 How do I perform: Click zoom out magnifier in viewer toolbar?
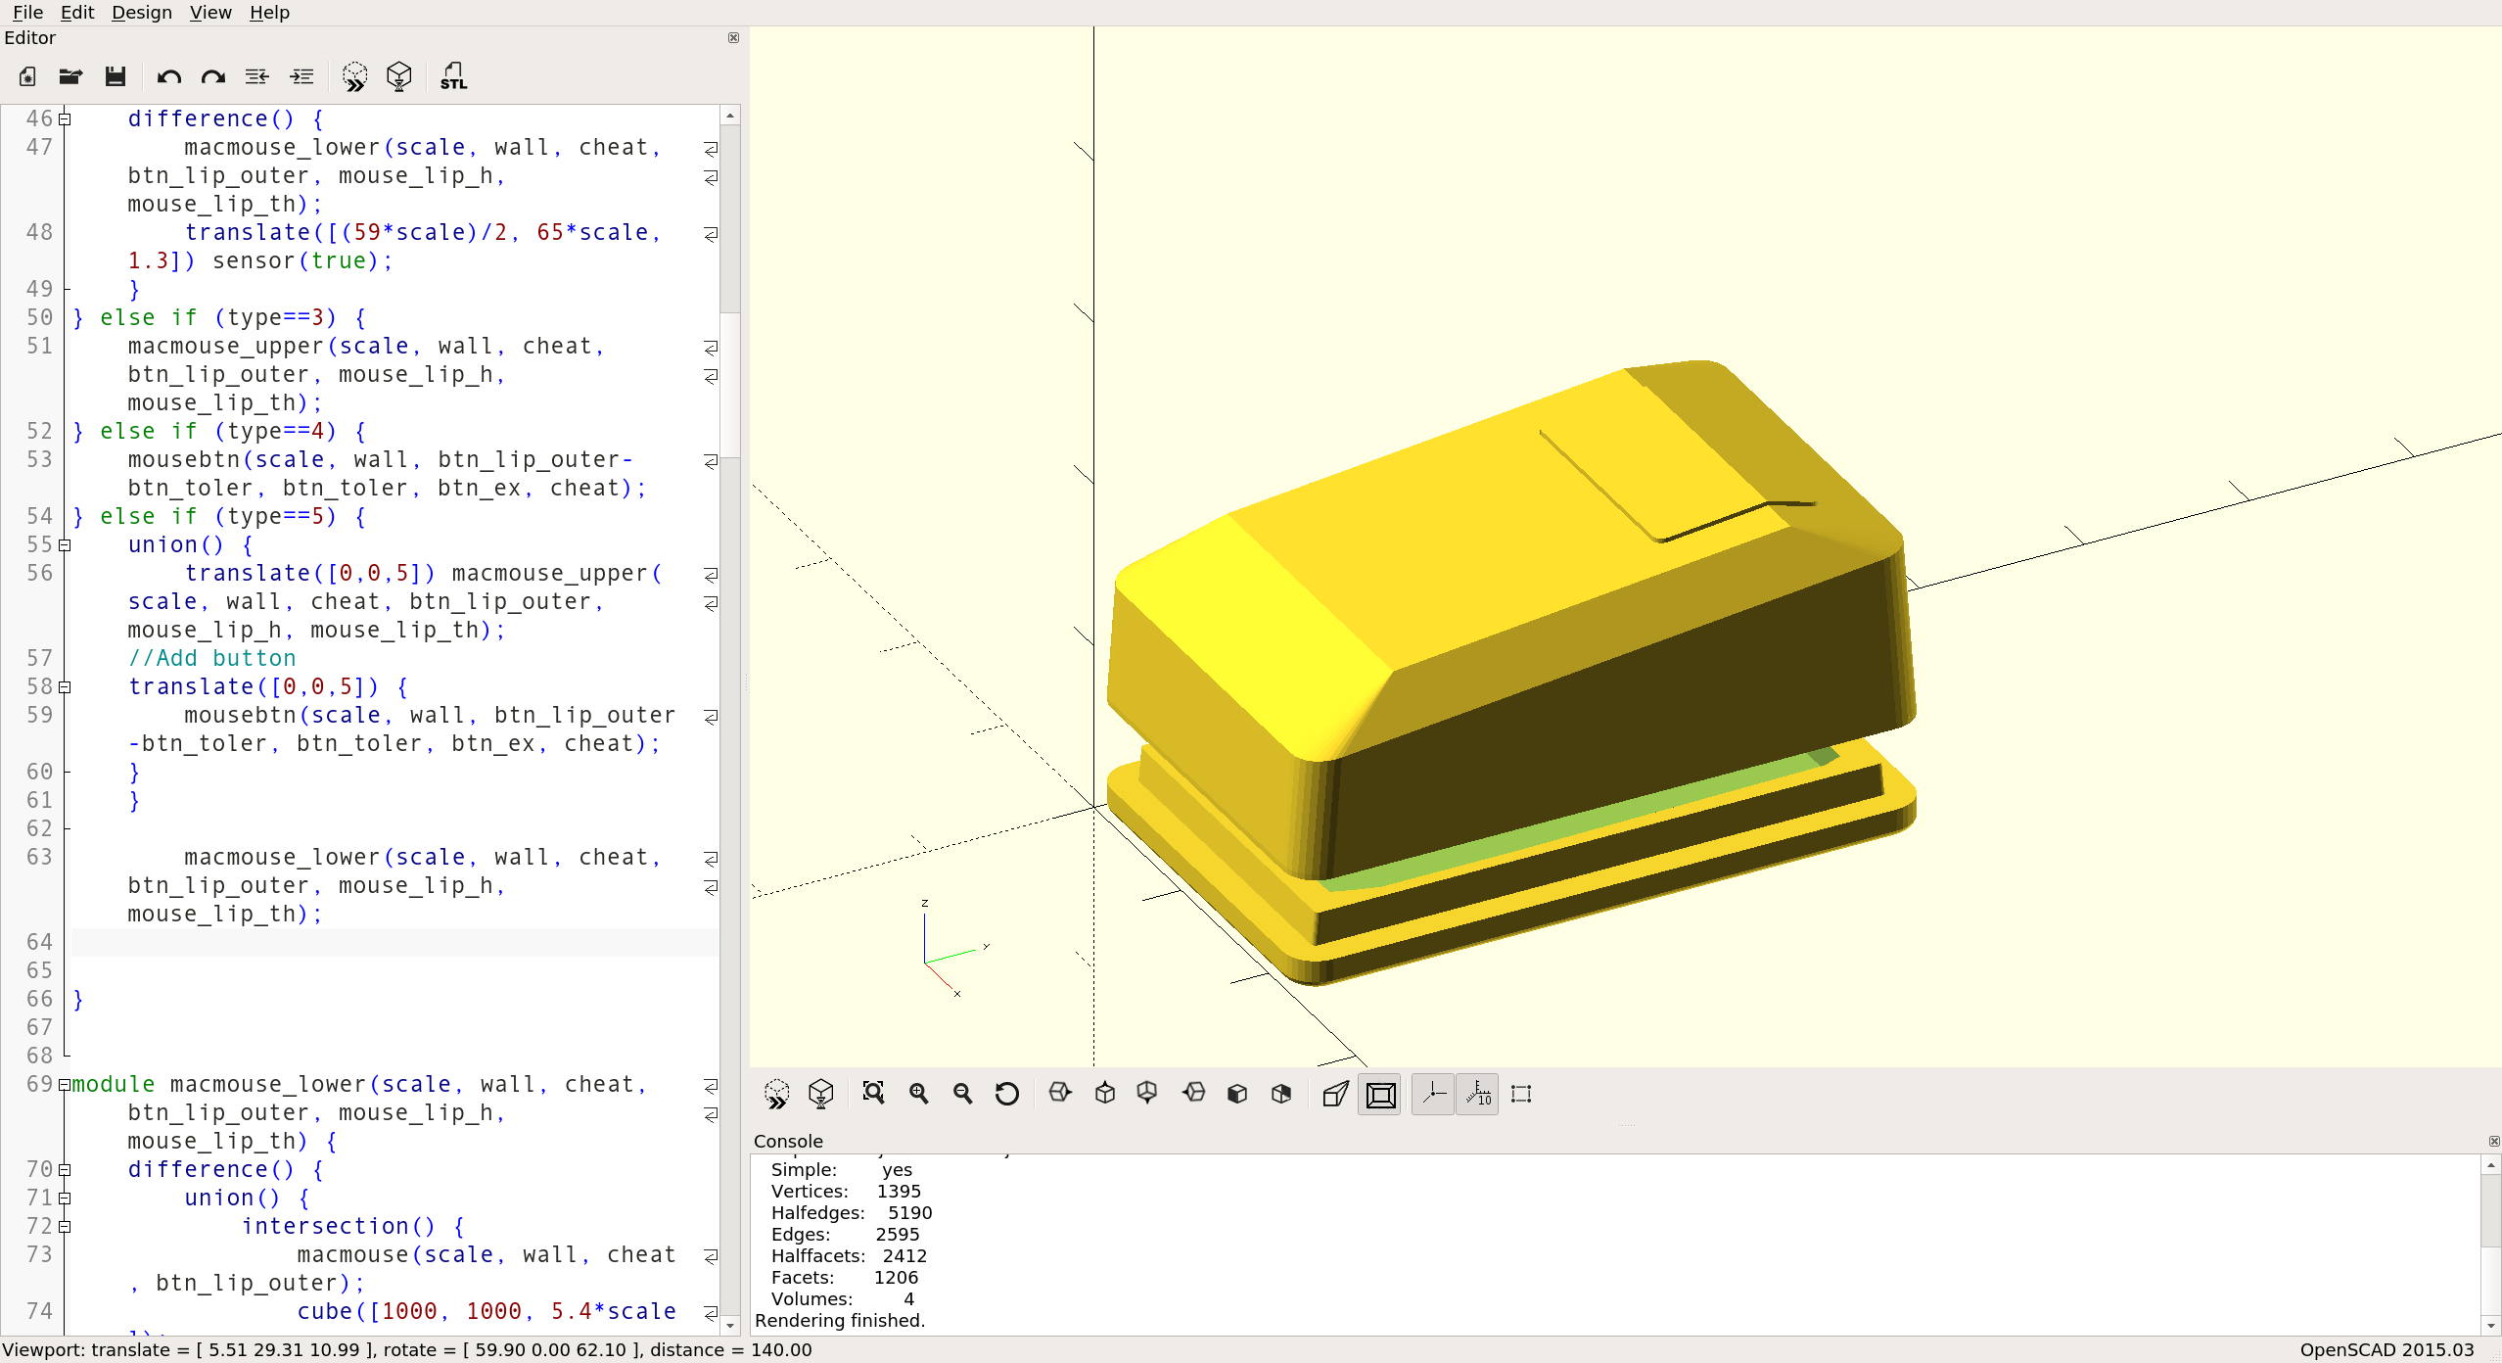pos(962,1094)
